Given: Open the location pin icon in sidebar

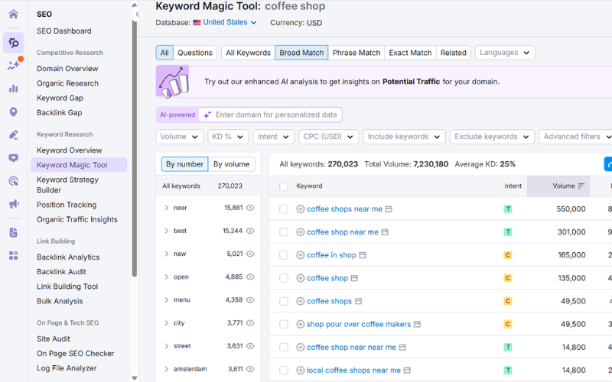Looking at the screenshot, I should (13, 112).
